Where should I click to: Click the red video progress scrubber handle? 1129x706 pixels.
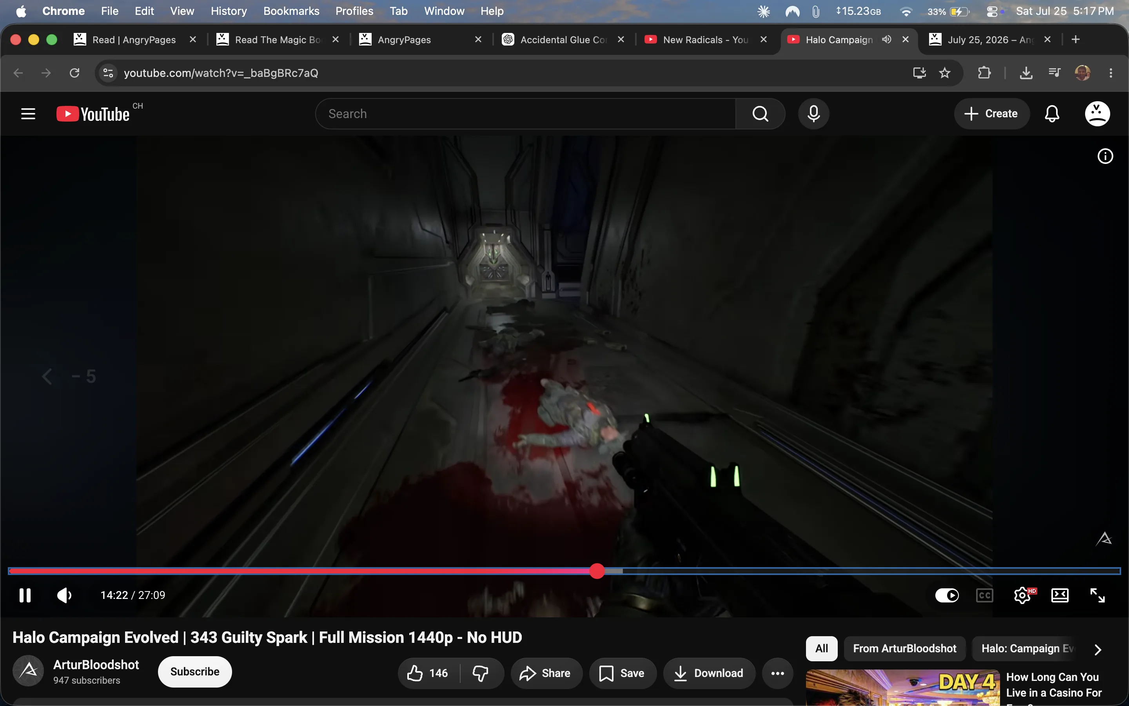(597, 571)
